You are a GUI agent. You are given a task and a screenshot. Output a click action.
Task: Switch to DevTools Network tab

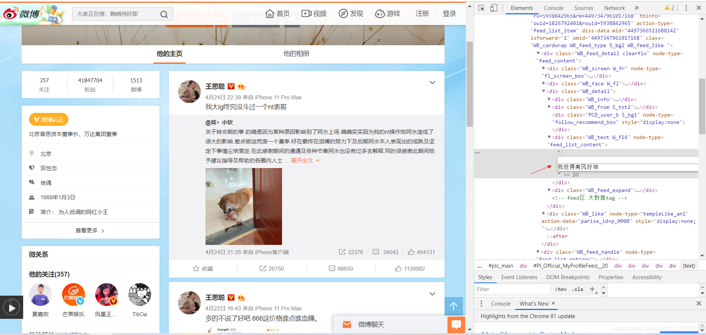pyautogui.click(x=614, y=8)
